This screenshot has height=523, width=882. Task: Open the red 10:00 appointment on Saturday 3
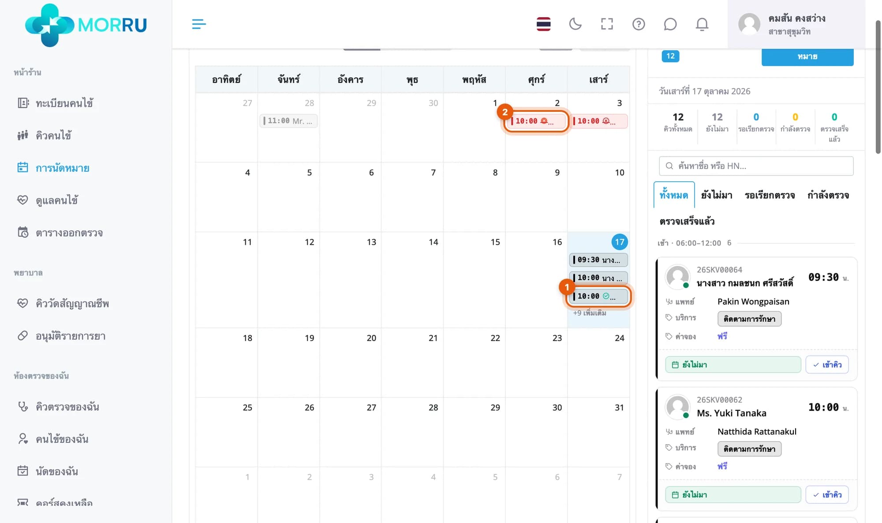(598, 121)
